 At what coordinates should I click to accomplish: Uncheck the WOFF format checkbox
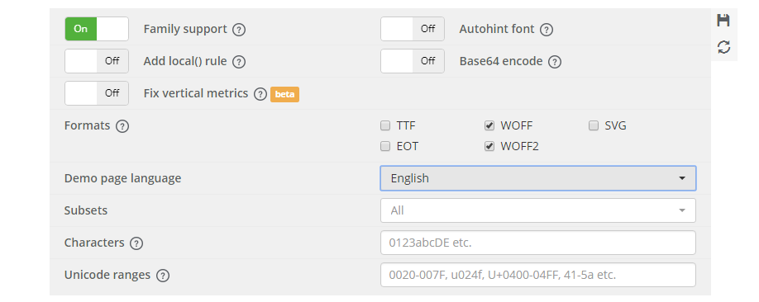point(489,126)
